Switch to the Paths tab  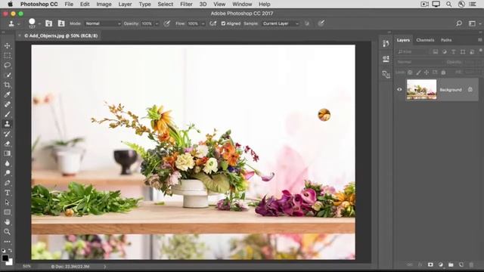click(x=446, y=40)
